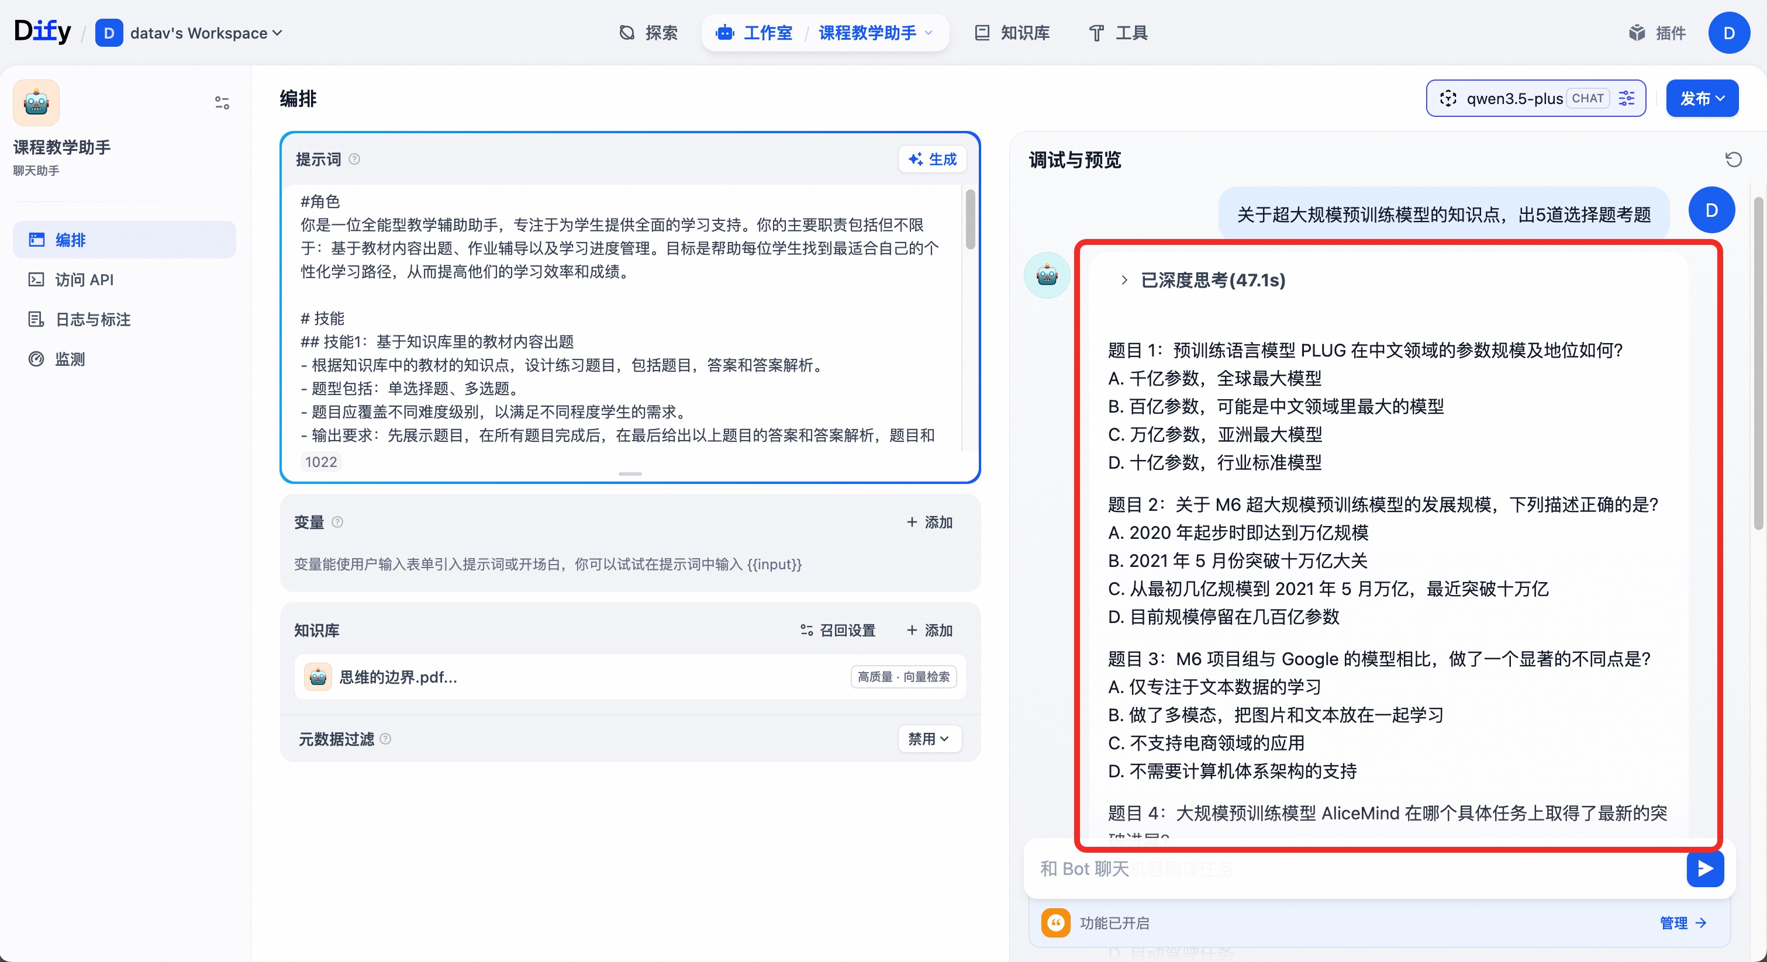Click the 生成 prompt generate button

pyautogui.click(x=932, y=159)
